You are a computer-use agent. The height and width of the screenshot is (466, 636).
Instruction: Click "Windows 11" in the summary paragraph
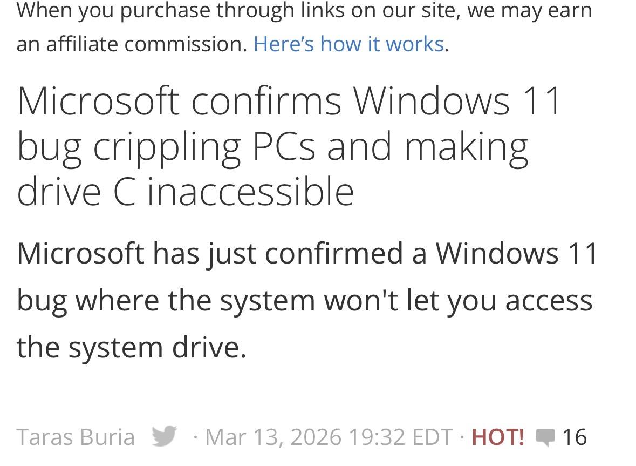(x=516, y=253)
